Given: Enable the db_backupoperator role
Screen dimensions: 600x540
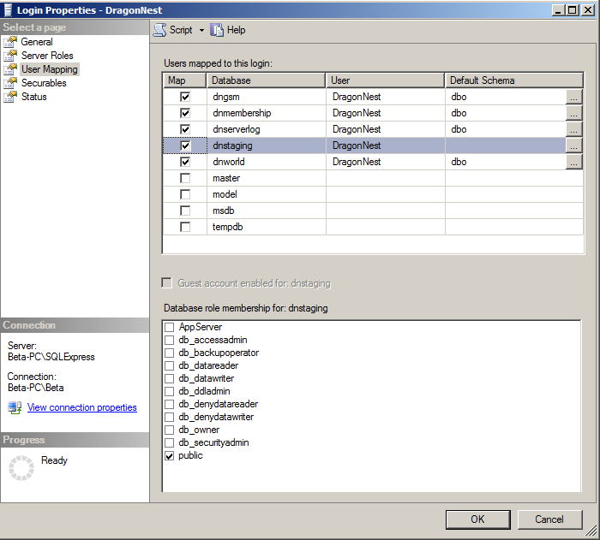Looking at the screenshot, I should [x=169, y=353].
